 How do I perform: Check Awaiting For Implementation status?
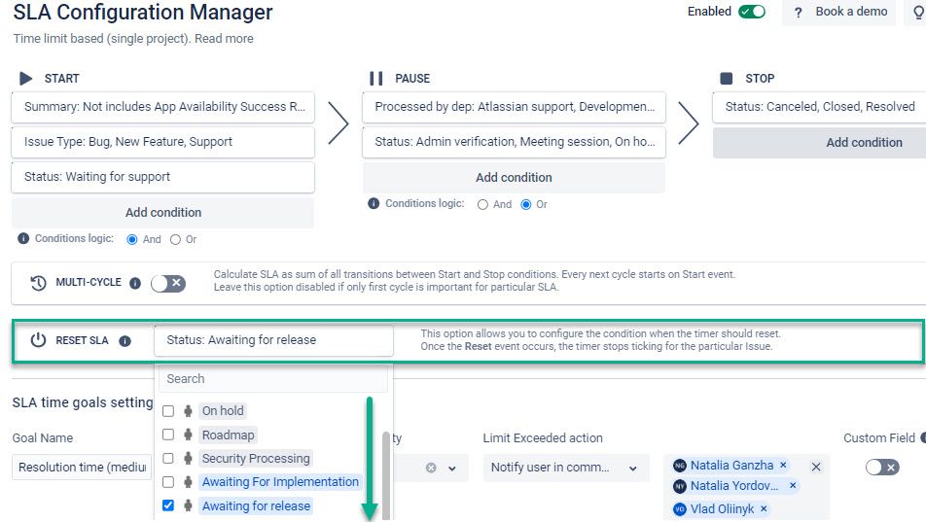[x=168, y=482]
